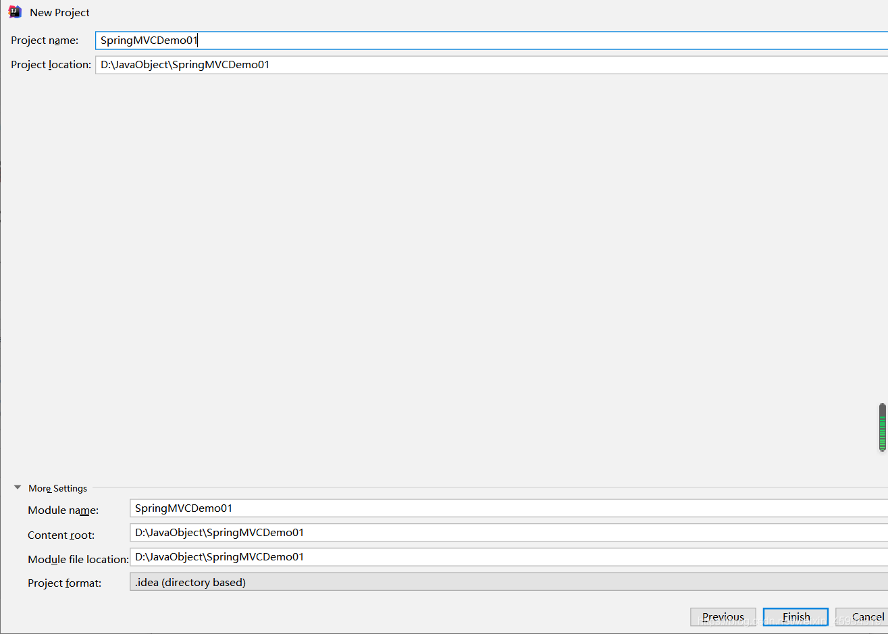Image resolution: width=888 pixels, height=634 pixels.
Task: Click the 'Project name:' label
Action: coord(45,41)
